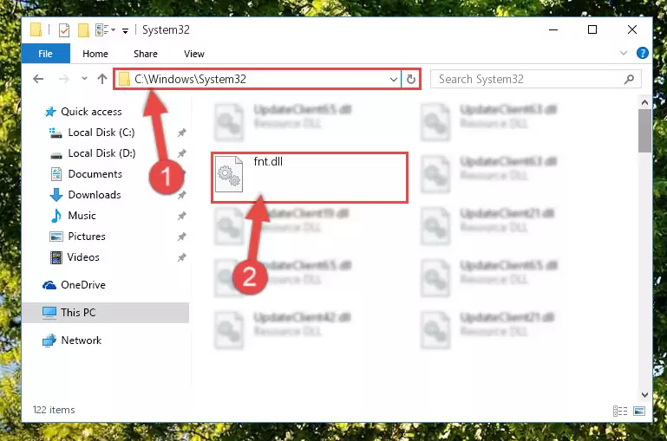The height and width of the screenshot is (441, 667).
Task: Open Local Disk (C:) in sidebar
Action: point(101,133)
